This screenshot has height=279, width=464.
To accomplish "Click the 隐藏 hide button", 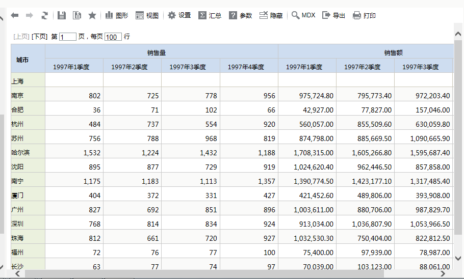I will tap(271, 15).
